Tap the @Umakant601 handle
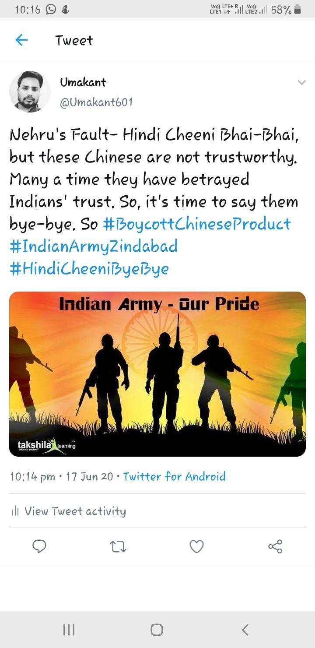This screenshot has height=648, width=315. click(x=96, y=103)
